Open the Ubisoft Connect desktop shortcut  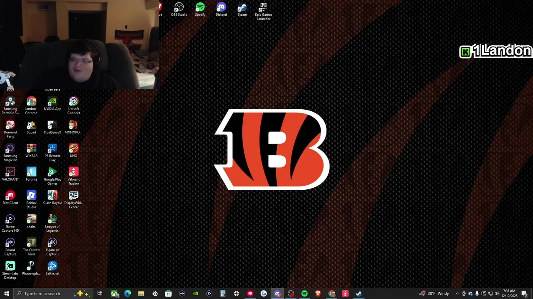pyautogui.click(x=74, y=106)
